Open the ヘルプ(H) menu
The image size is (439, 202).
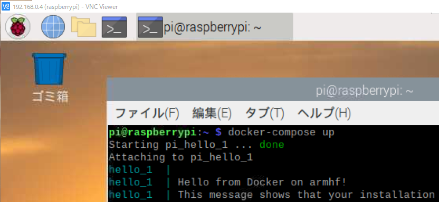click(x=324, y=113)
